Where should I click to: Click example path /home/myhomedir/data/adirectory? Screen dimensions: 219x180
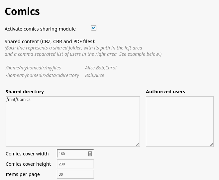42,75
